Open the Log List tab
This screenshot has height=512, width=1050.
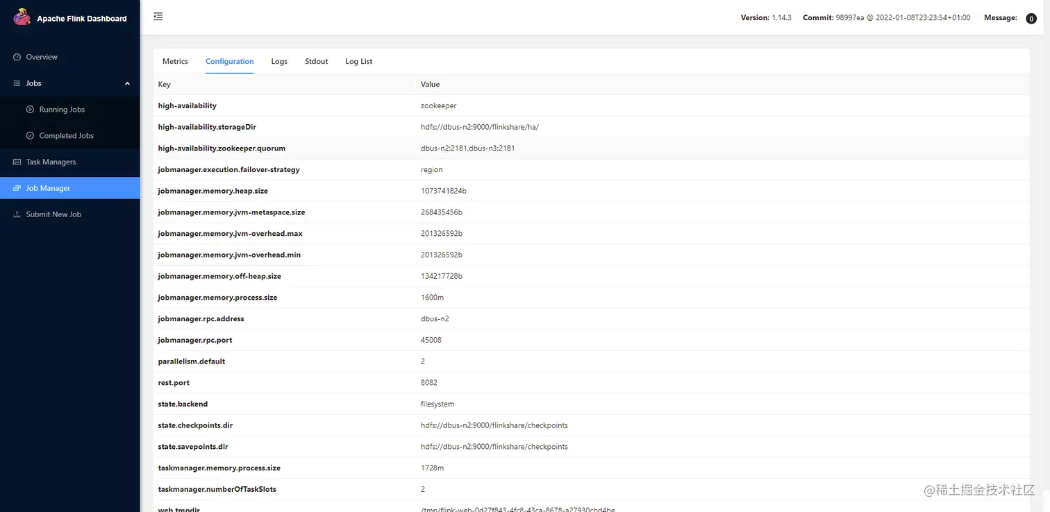click(x=359, y=61)
